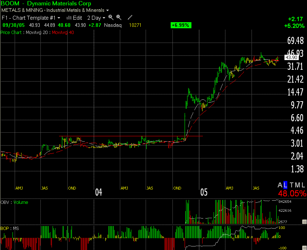Toggle the A scale option

(x=280, y=185)
